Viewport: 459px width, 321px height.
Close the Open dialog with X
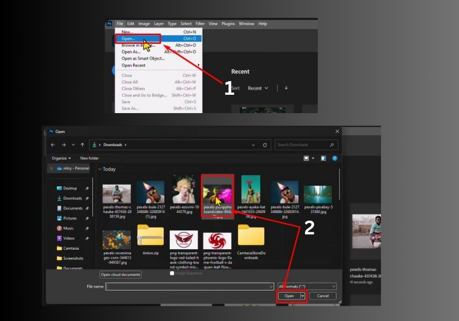coord(337,131)
